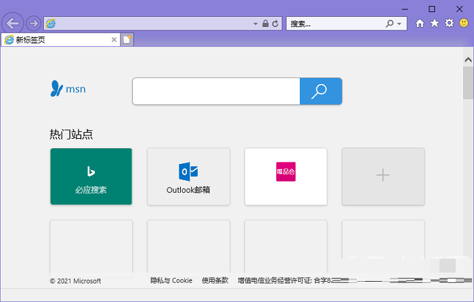Viewport: 474px width, 302px height.
Task: Add a site with the plus tile
Action: pyautogui.click(x=383, y=176)
